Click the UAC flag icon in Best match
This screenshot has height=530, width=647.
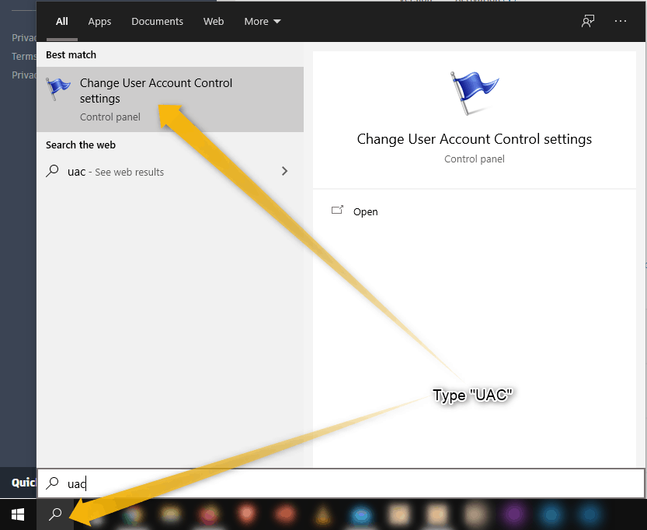[58, 88]
